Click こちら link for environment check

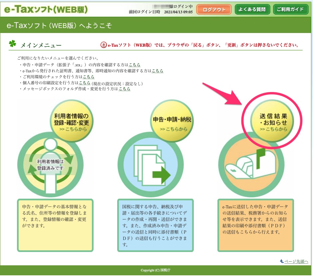pos(89,77)
